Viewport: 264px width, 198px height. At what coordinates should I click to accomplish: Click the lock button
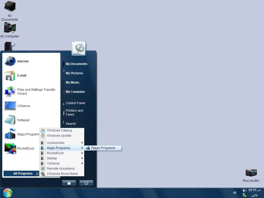point(69,183)
